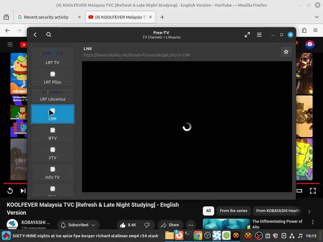Open more actions ellipsis button
Image resolution: width=323 pixels, height=242 pixels.
[191, 225]
